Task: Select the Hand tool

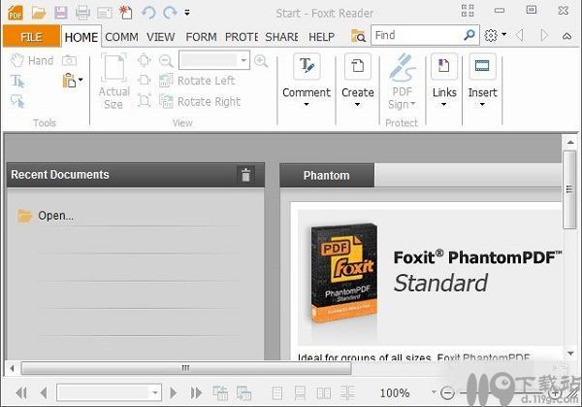Action: (x=32, y=60)
